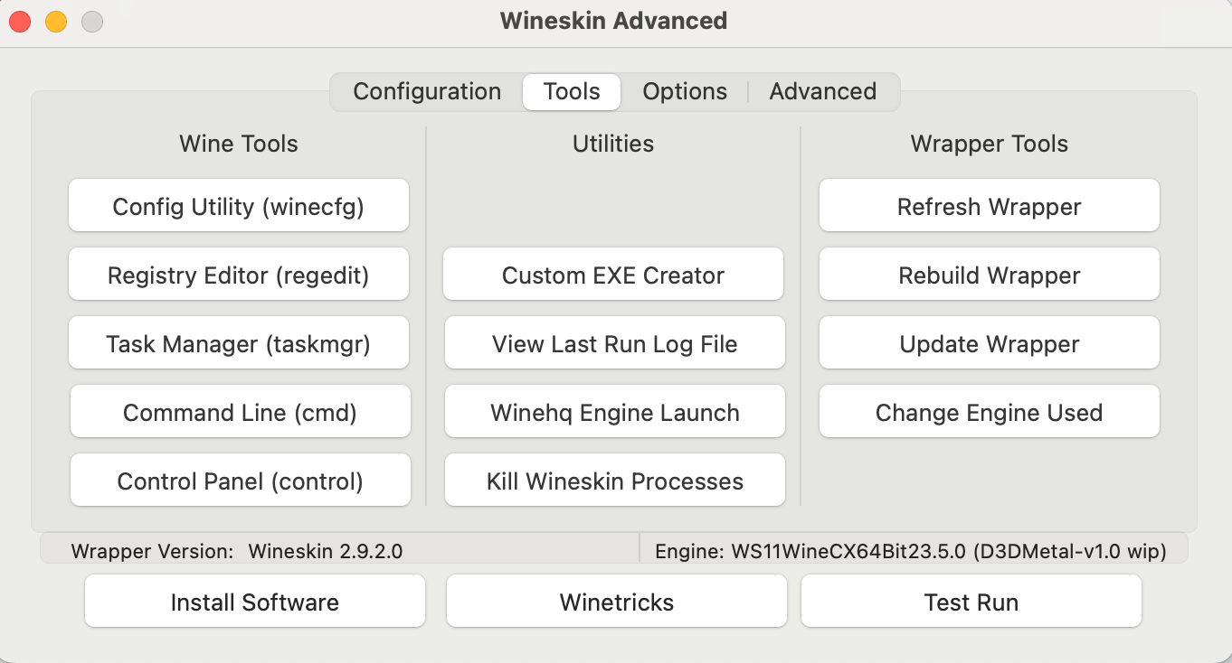Open Change Engine Used
Image resolution: width=1232 pixels, height=663 pixels.
990,413
